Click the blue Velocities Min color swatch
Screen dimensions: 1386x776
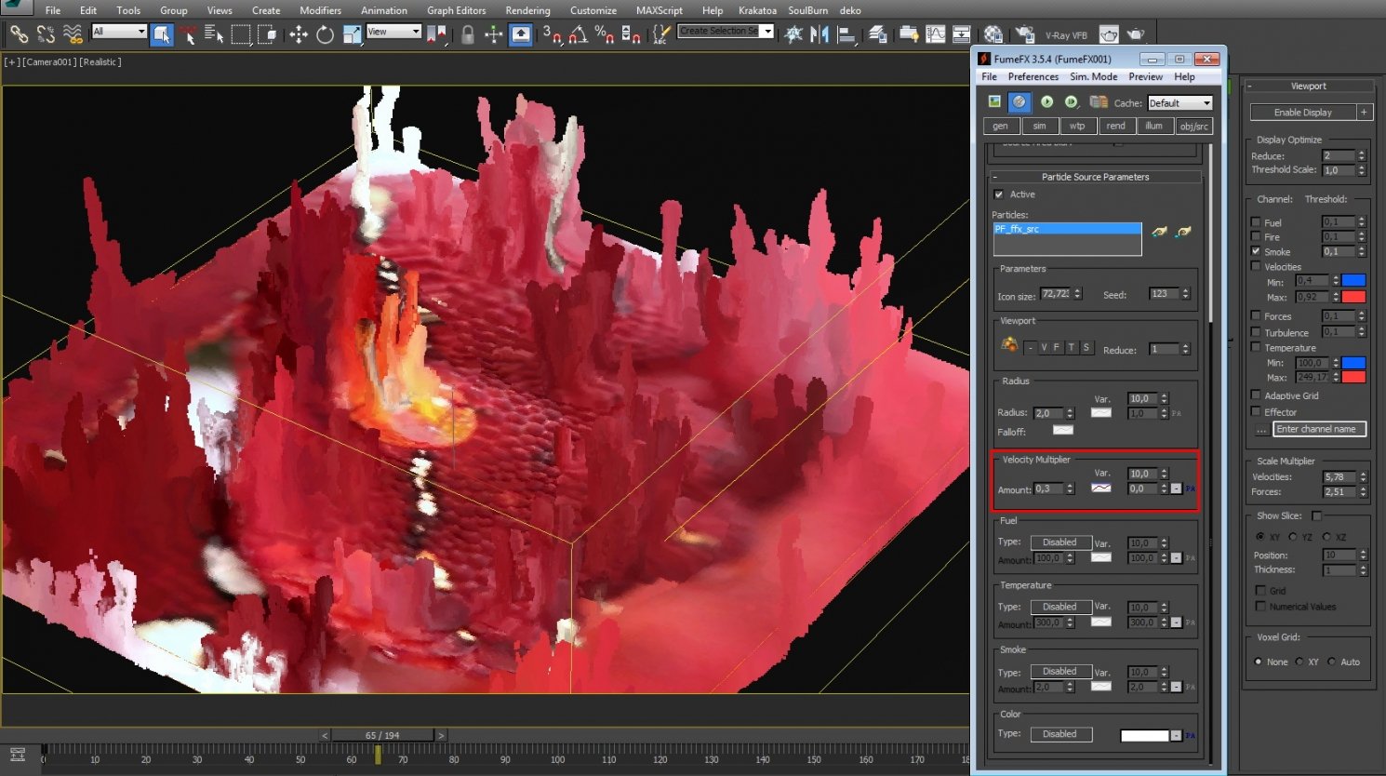tap(1353, 280)
